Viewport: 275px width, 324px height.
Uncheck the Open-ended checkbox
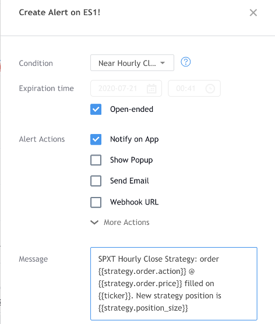96,109
